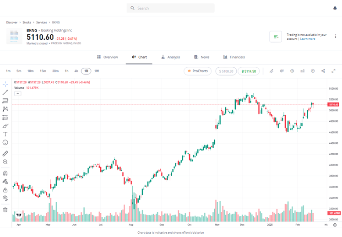Click the share chart icon
The width and height of the screenshot is (342, 237).
pos(323,71)
